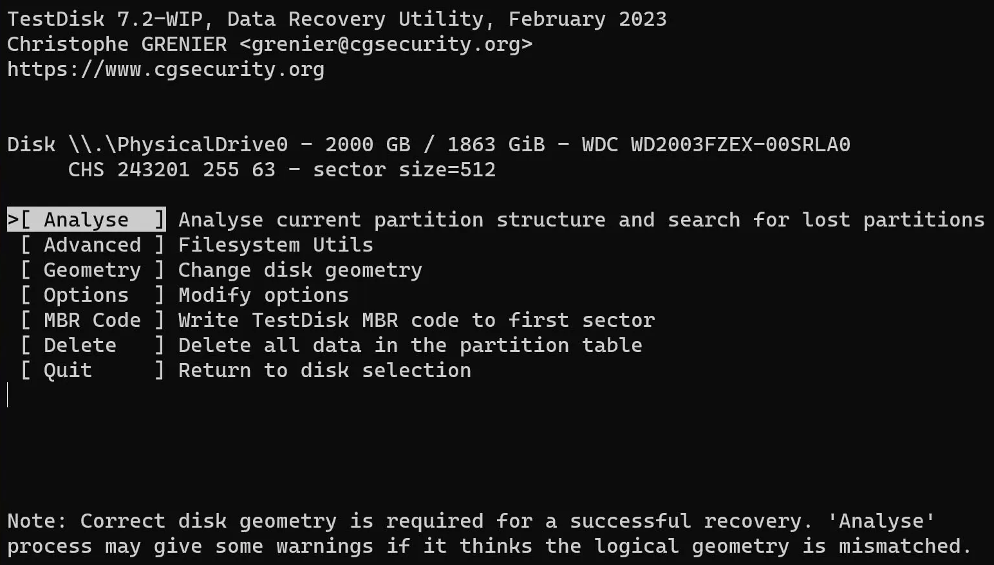Select Options to modify settings
This screenshot has height=565, width=994.
point(92,295)
